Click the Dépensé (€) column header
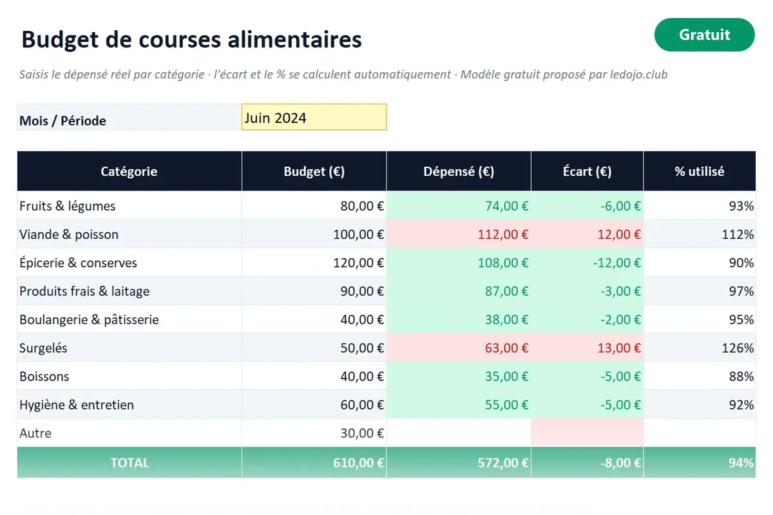 coord(459,171)
